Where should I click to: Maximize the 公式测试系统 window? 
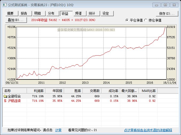click(x=165, y=5)
